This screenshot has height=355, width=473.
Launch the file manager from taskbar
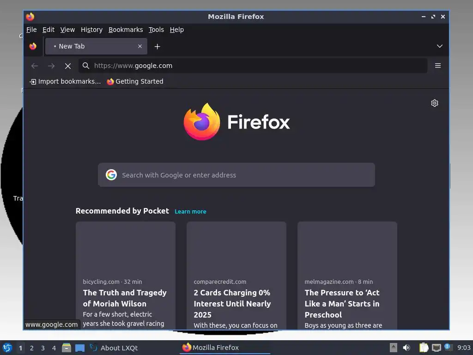(x=67, y=348)
